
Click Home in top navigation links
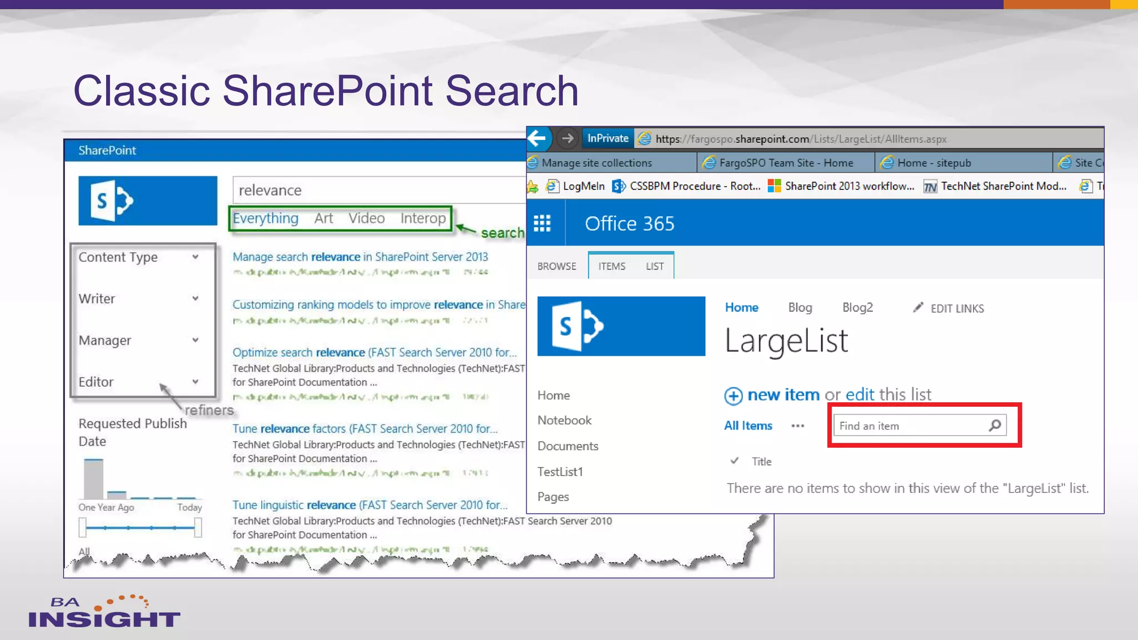coord(741,307)
